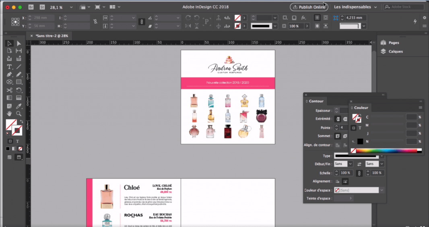Click the Pointe value field showing 4
Screen dimensions: 429x227
pos(343,128)
